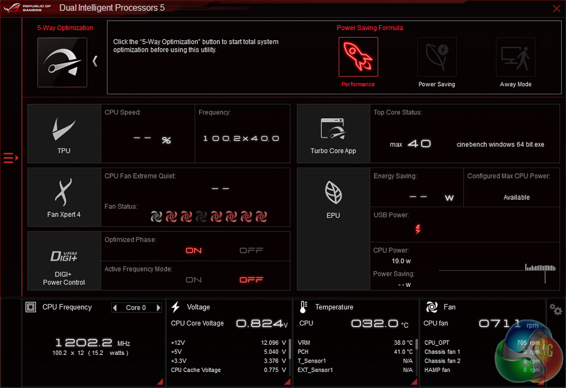Select the Power Saving leaf mode
Image resolution: width=566 pixels, height=388 pixels.
437,57
